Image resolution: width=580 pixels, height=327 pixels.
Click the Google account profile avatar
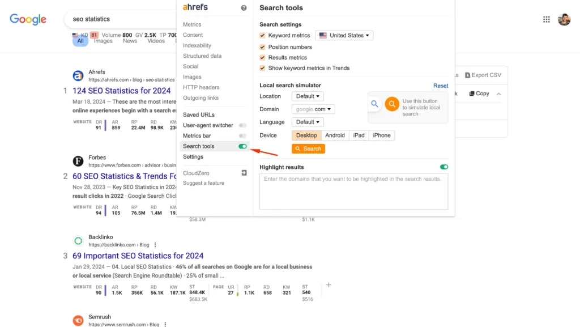tap(564, 19)
